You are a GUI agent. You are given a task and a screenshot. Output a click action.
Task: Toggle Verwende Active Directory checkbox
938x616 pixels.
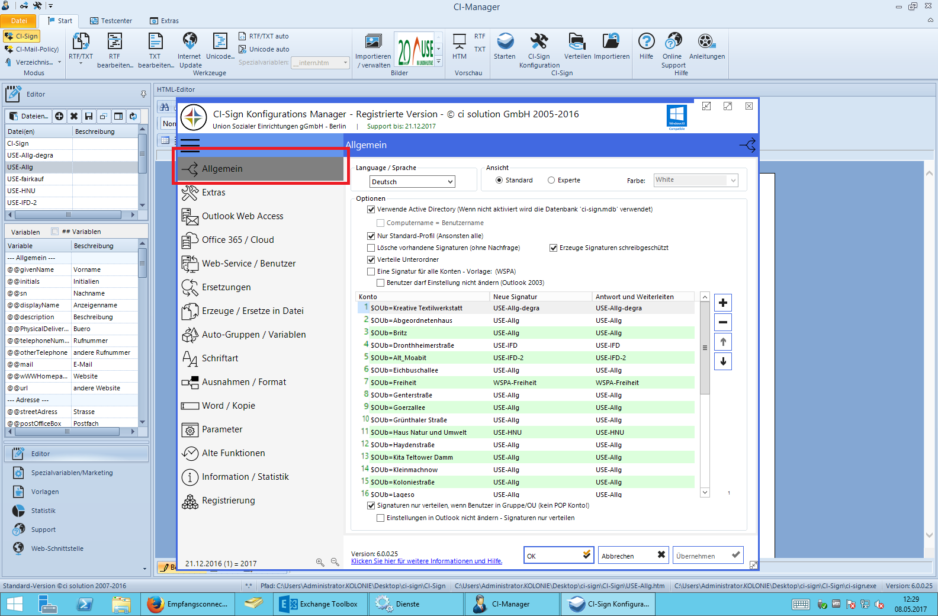[371, 209]
